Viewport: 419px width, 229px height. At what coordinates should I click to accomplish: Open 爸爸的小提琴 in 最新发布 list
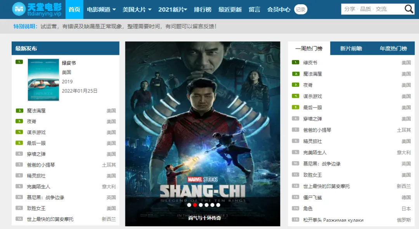(41, 165)
